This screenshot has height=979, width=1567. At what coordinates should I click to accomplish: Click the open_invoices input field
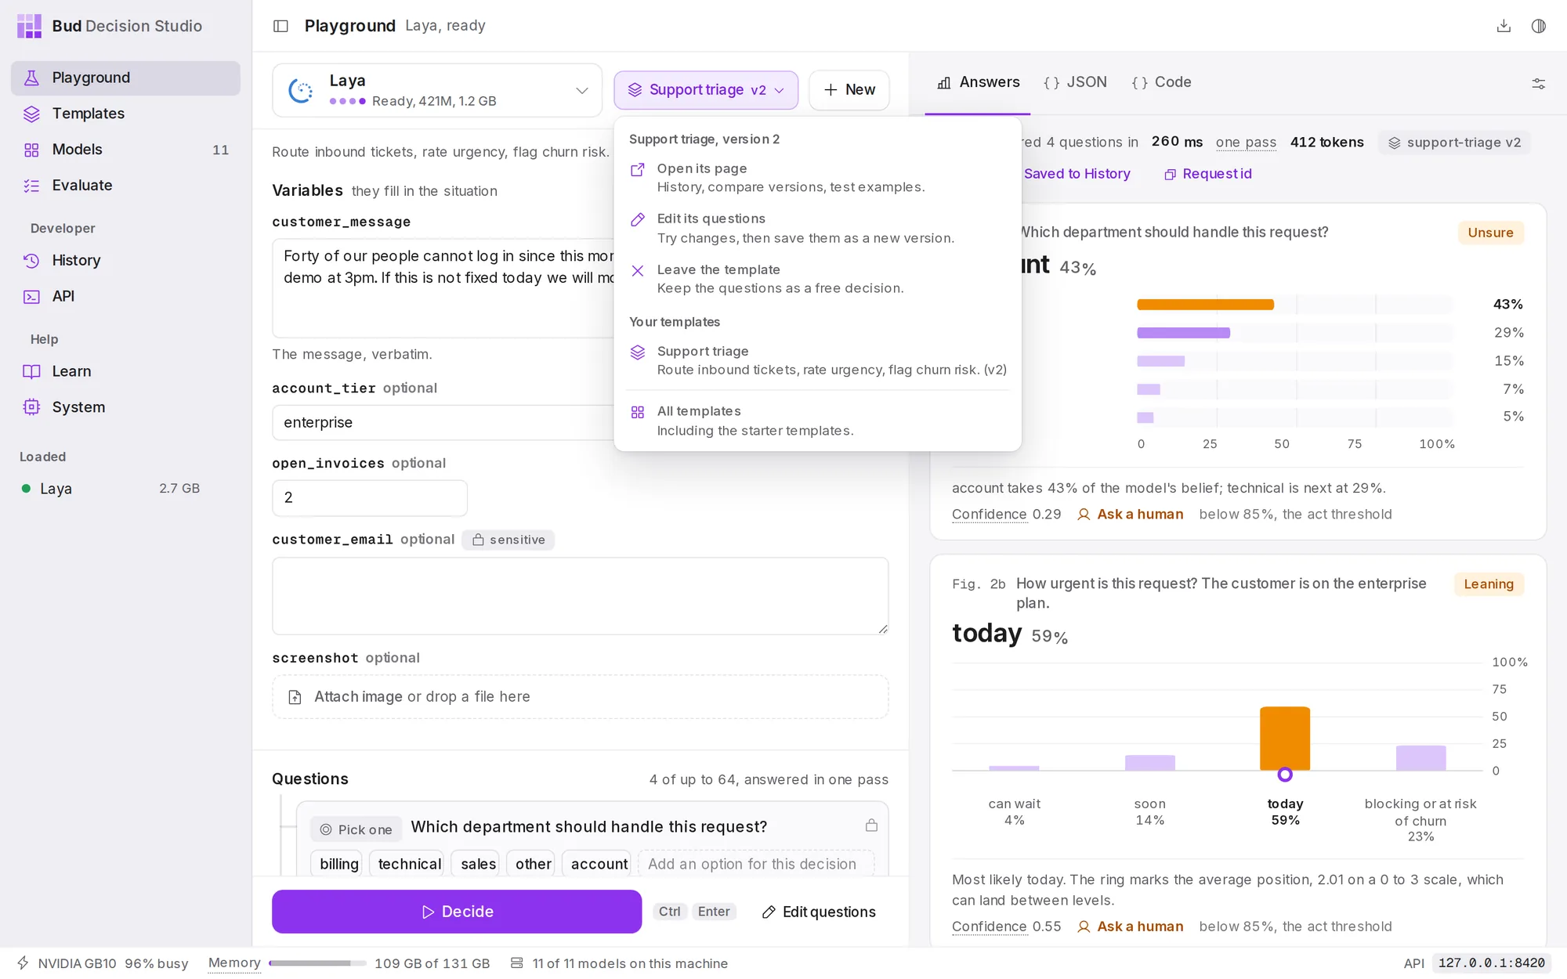click(x=370, y=498)
